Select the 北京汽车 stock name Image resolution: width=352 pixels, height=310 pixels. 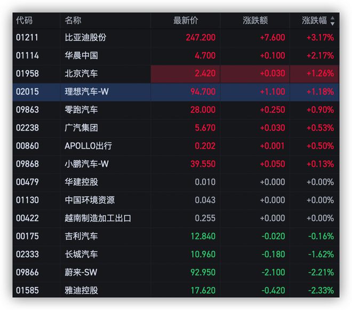click(x=81, y=74)
